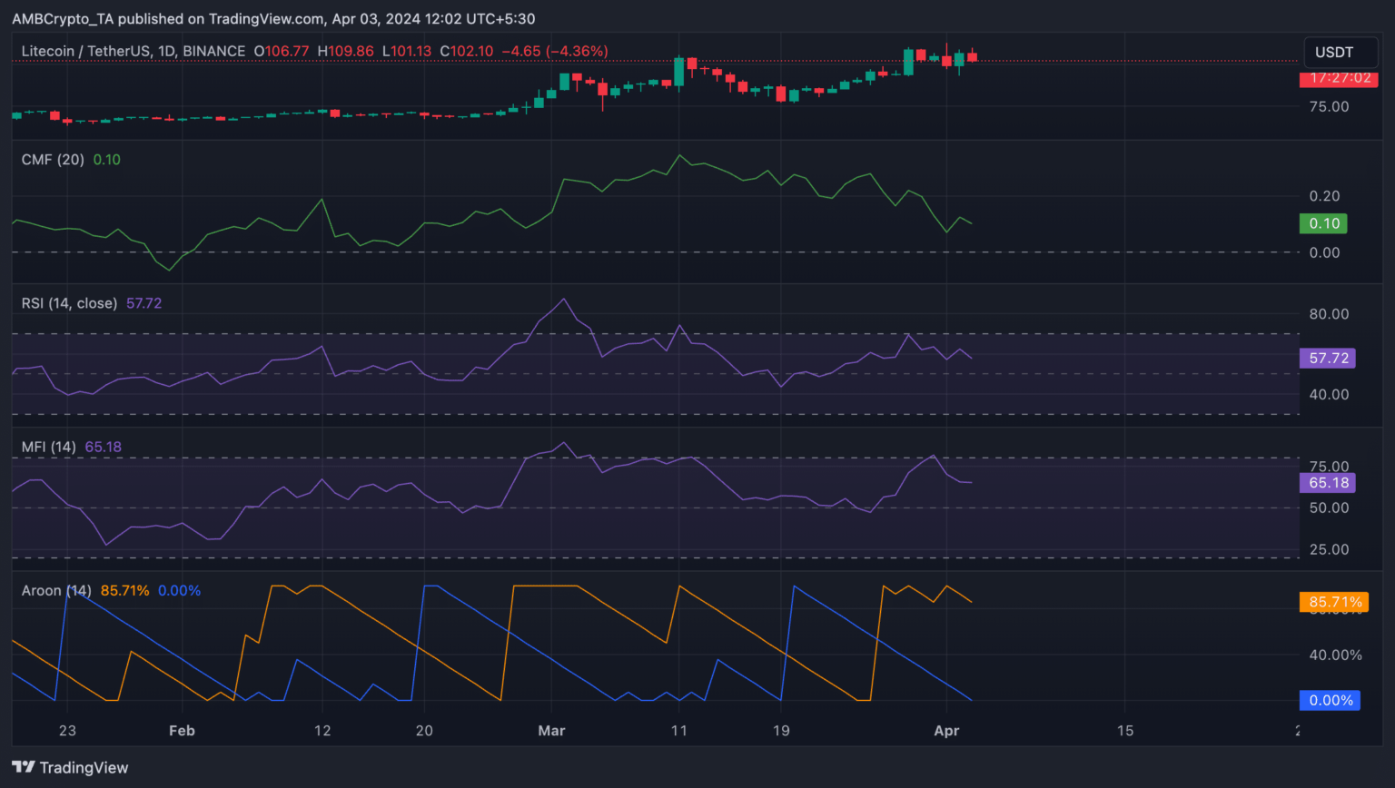The height and width of the screenshot is (788, 1395).
Task: Click the MFI (14) indicator label
Action: (48, 447)
